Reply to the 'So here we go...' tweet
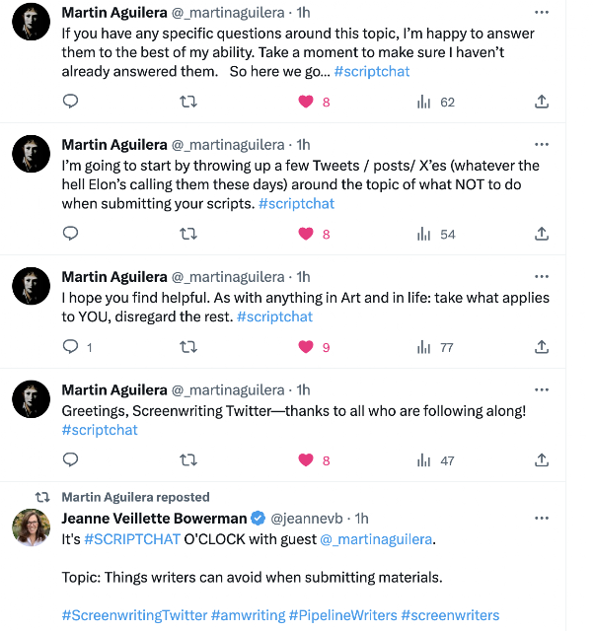Image resolution: width=594 pixels, height=631 pixels. tap(70, 101)
